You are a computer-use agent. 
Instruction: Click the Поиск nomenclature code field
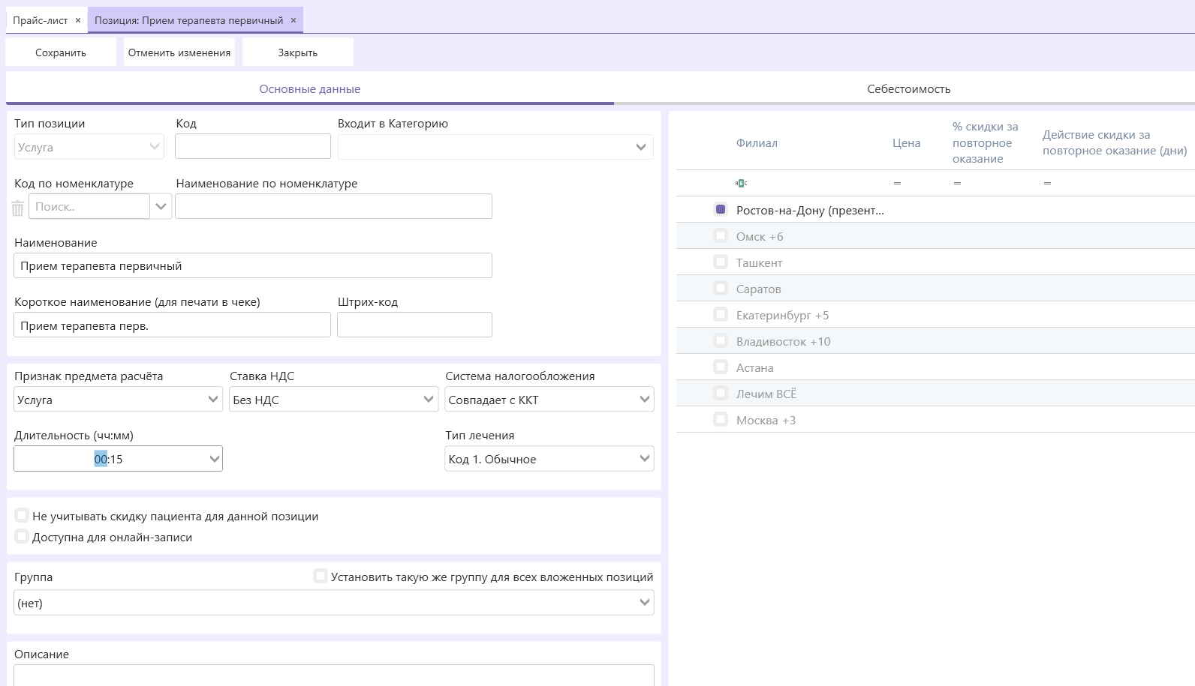[89, 206]
